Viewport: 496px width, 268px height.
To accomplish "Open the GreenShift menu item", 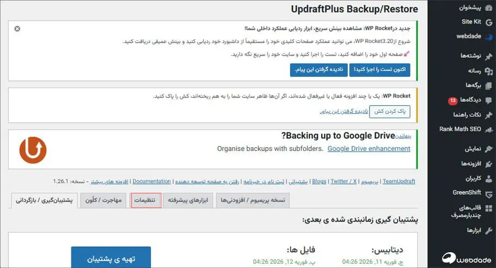I will pos(467,192).
